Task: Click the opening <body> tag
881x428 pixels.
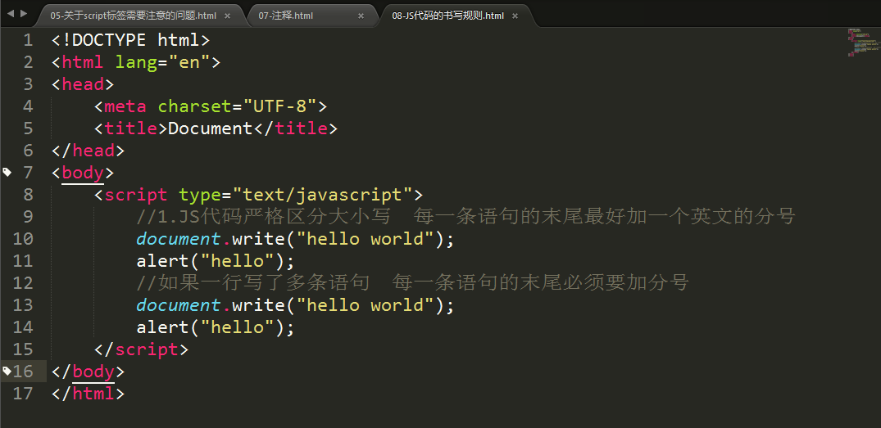Action: click(x=83, y=172)
